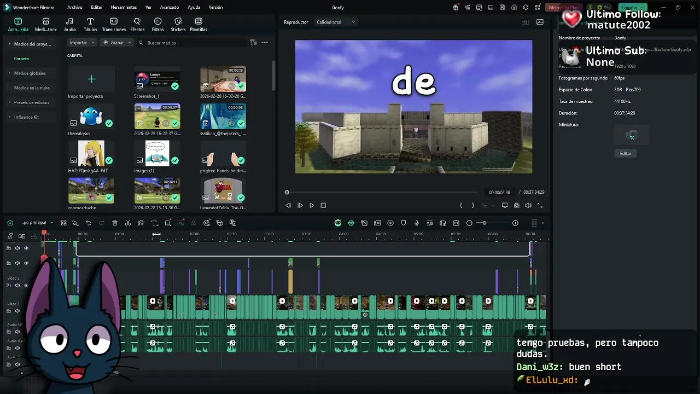Screen dimensions: 700x394
Task: Expand Influence Kit tree item
Action: point(9,117)
